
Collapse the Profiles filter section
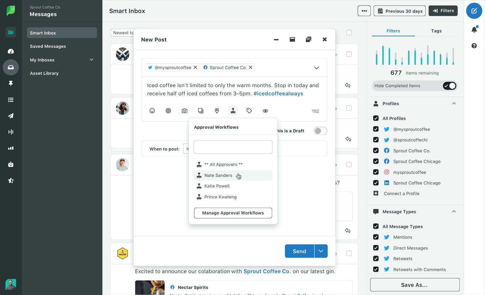[454, 103]
